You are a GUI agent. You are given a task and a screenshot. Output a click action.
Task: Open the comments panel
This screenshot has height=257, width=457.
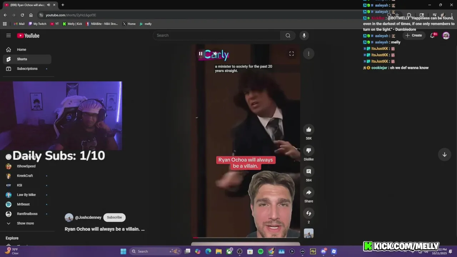pos(308,172)
